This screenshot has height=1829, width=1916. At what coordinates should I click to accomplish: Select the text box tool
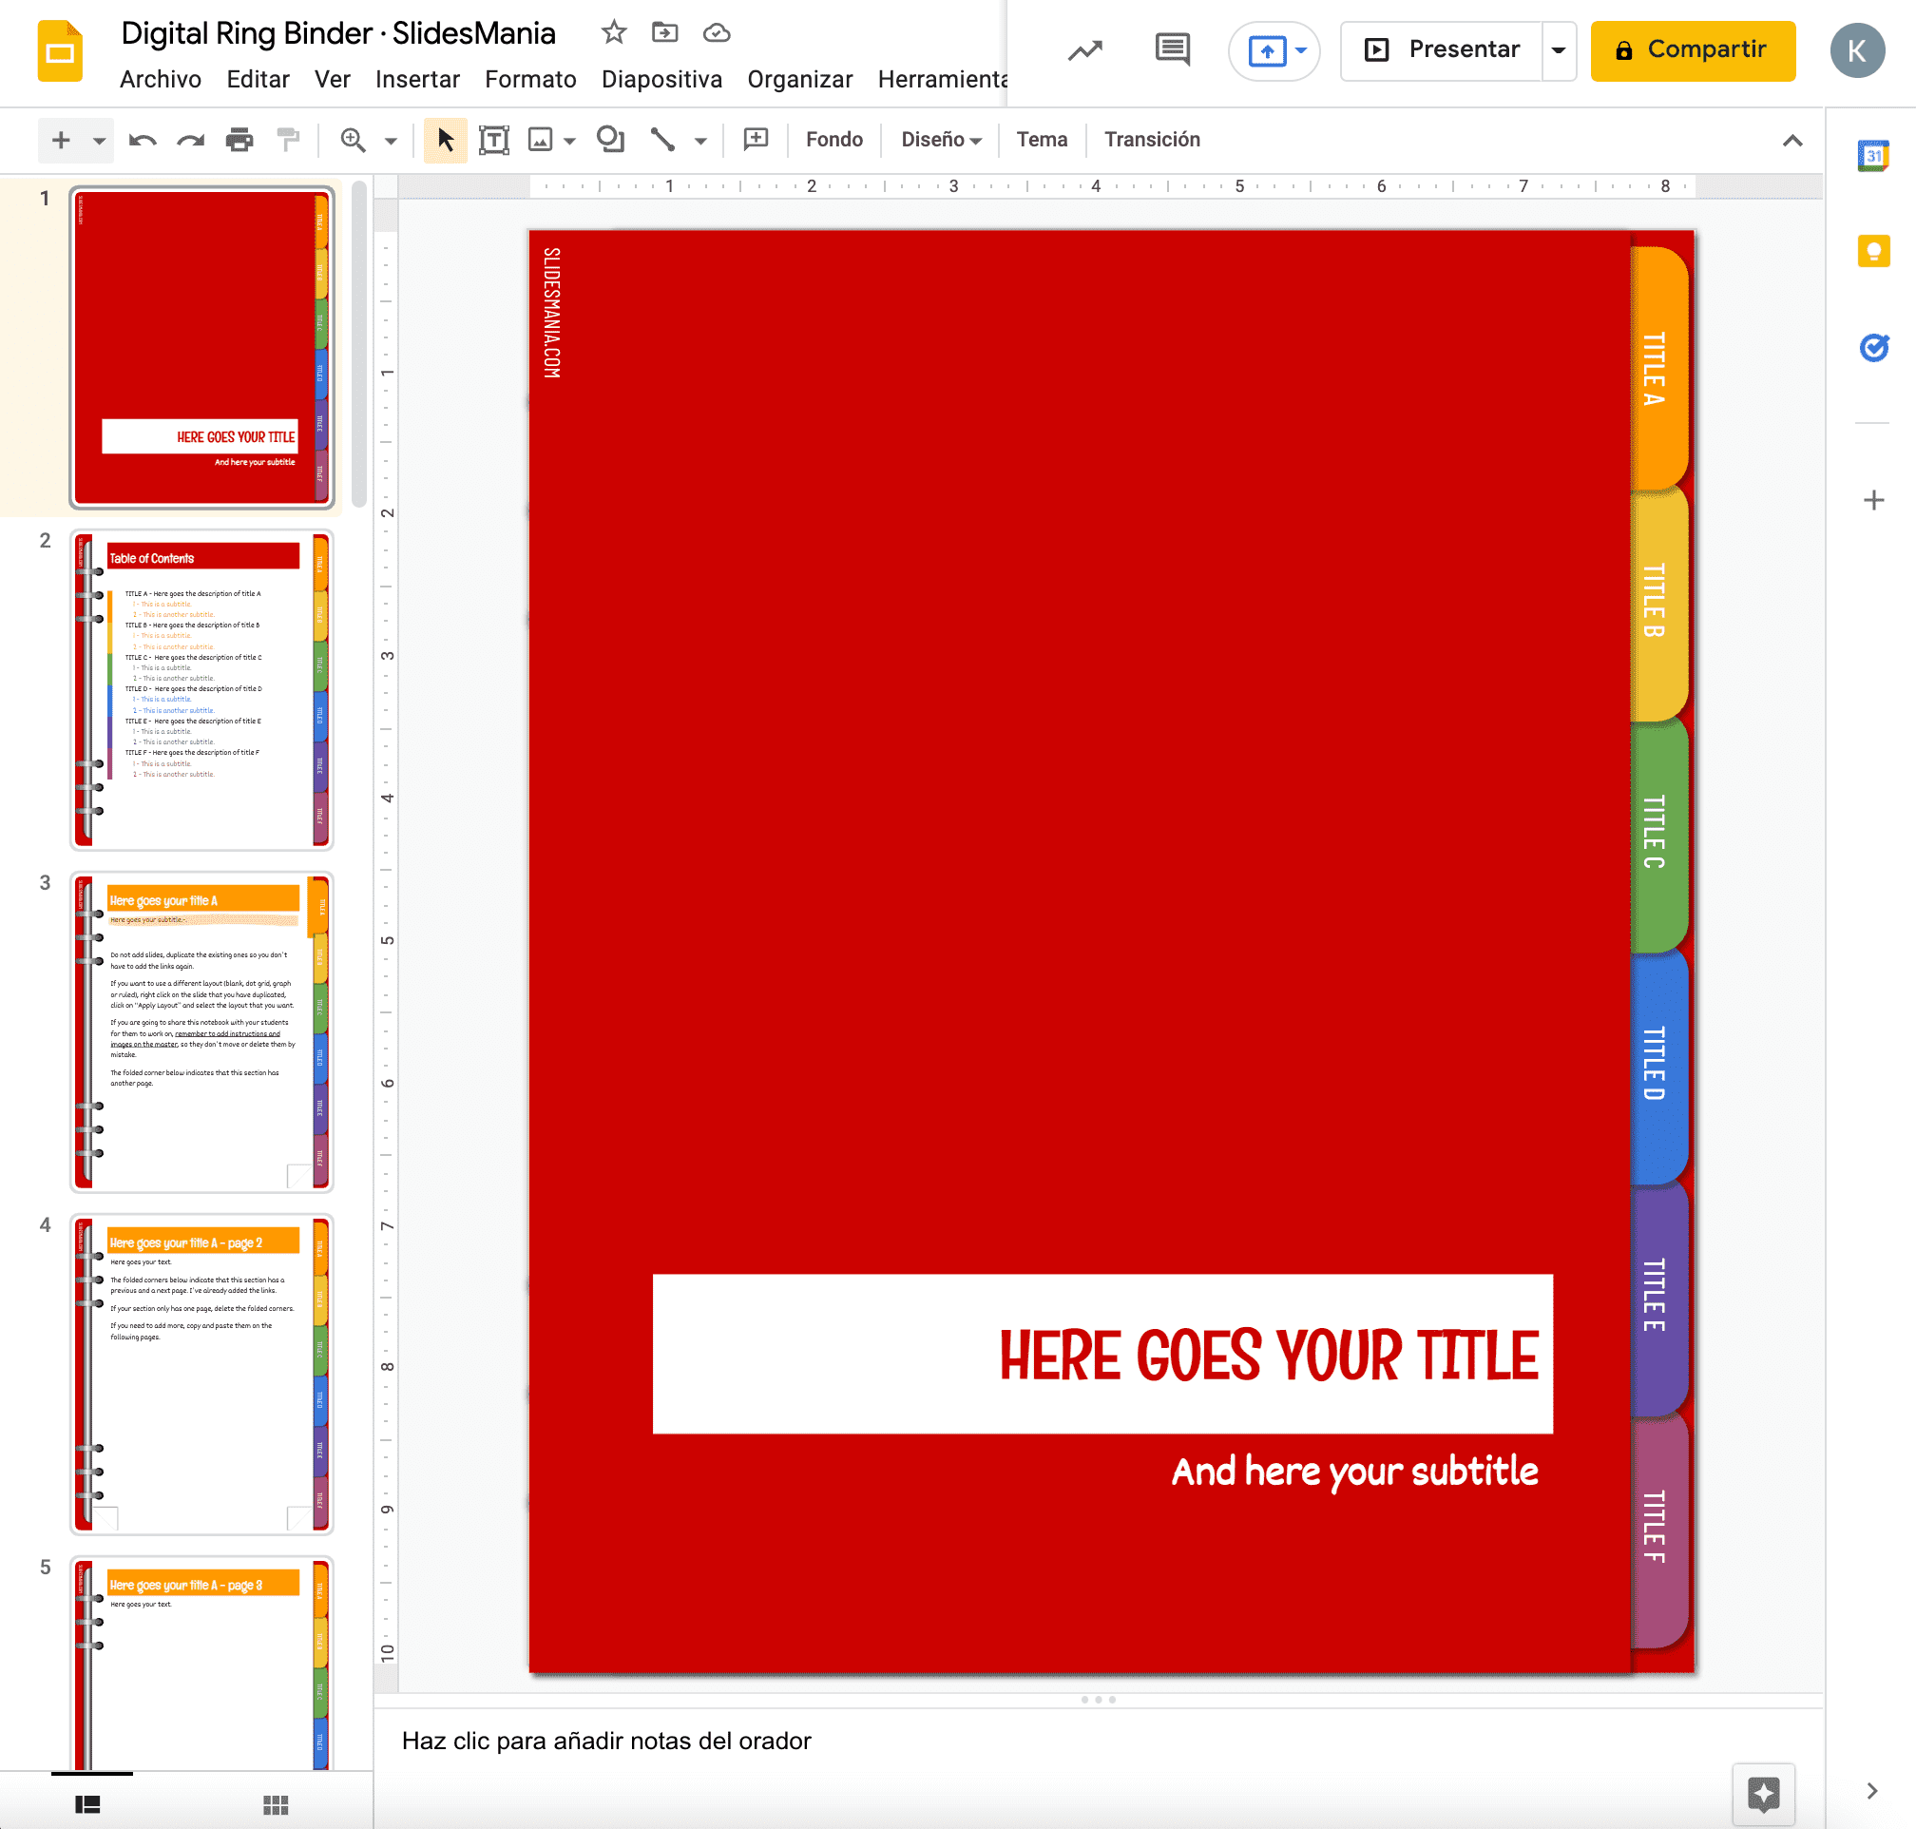point(493,140)
